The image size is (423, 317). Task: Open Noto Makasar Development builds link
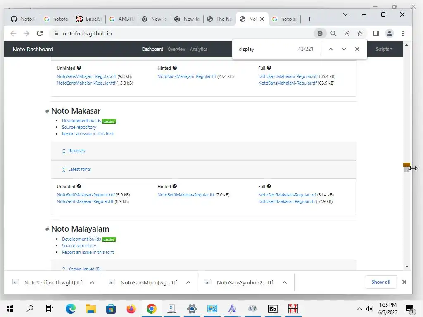tap(81, 121)
